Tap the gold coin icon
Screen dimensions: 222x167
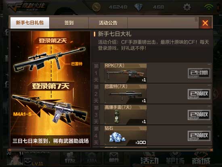(96, 7)
